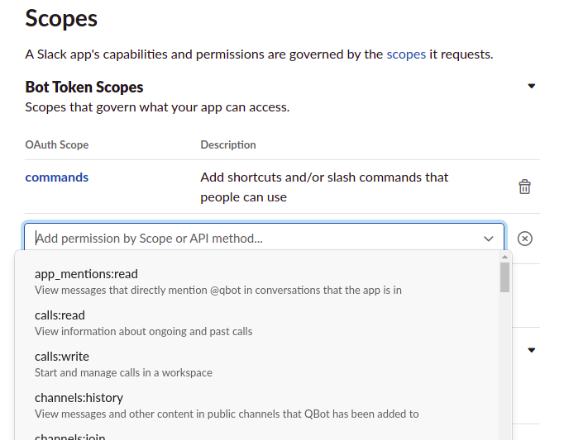Click the OAuth Scope column header
This screenshot has height=440, width=564.
click(x=57, y=144)
